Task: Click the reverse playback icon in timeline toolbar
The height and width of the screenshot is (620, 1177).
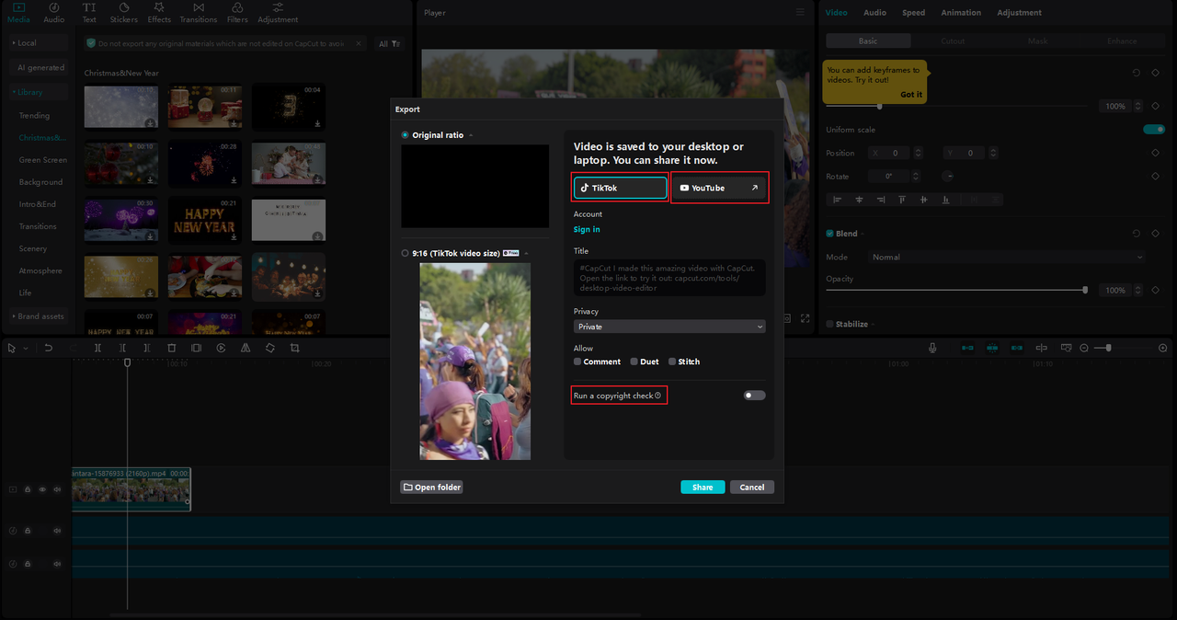Action: (x=221, y=348)
